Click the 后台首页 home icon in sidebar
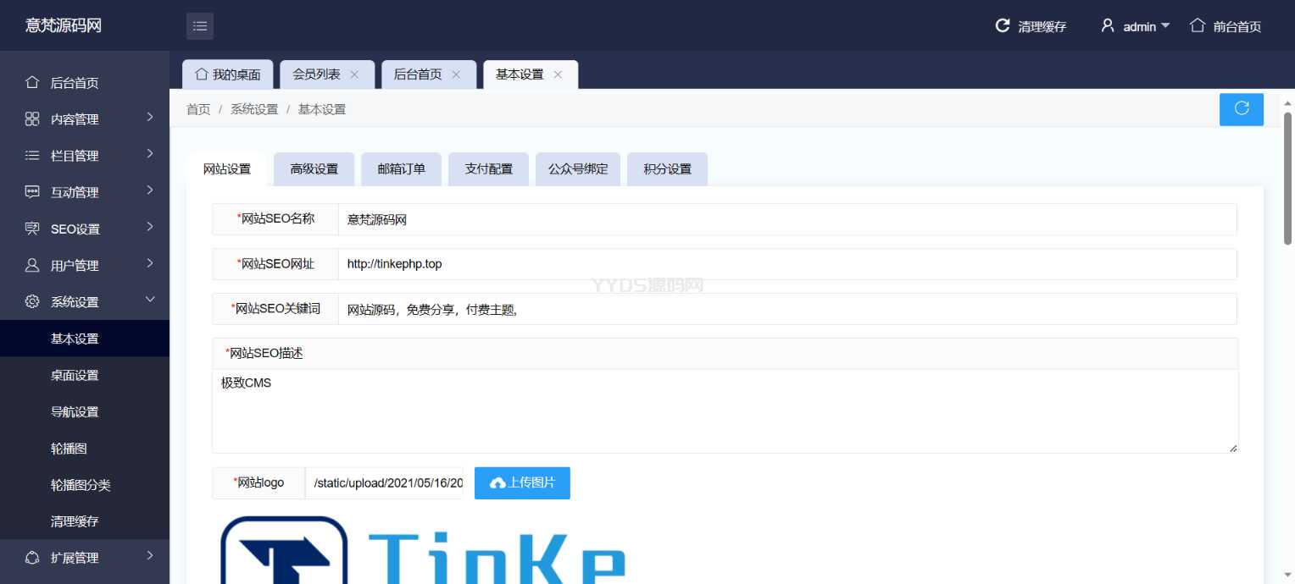The height and width of the screenshot is (584, 1295). point(32,83)
